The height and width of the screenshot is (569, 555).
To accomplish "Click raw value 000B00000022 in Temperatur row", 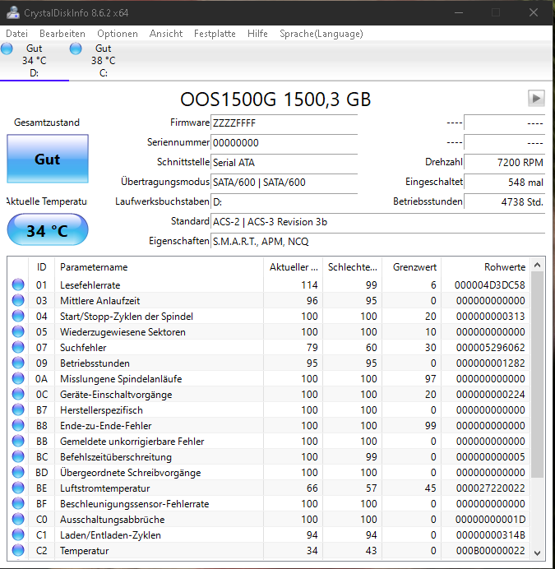I will [x=490, y=550].
